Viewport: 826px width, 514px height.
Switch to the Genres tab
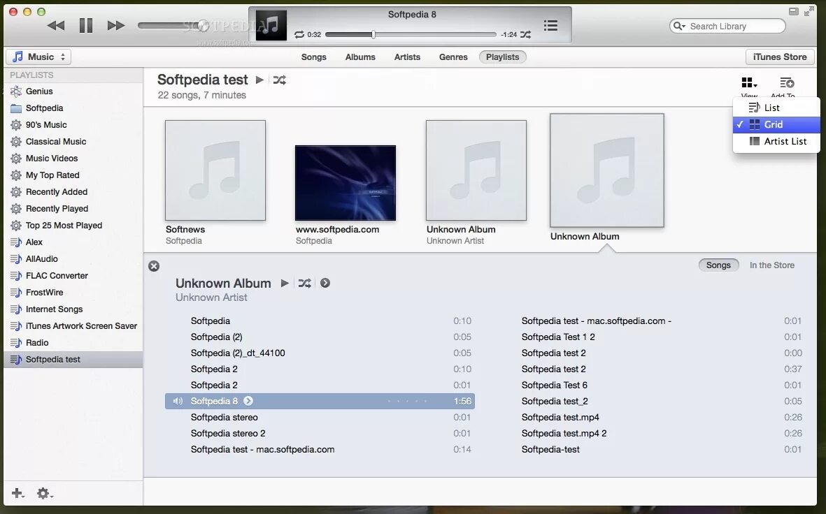[x=453, y=57]
